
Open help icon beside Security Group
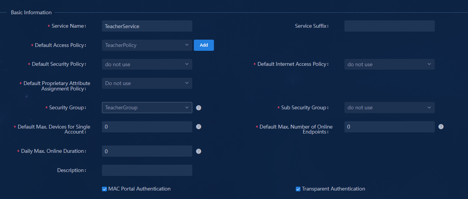tap(198, 108)
